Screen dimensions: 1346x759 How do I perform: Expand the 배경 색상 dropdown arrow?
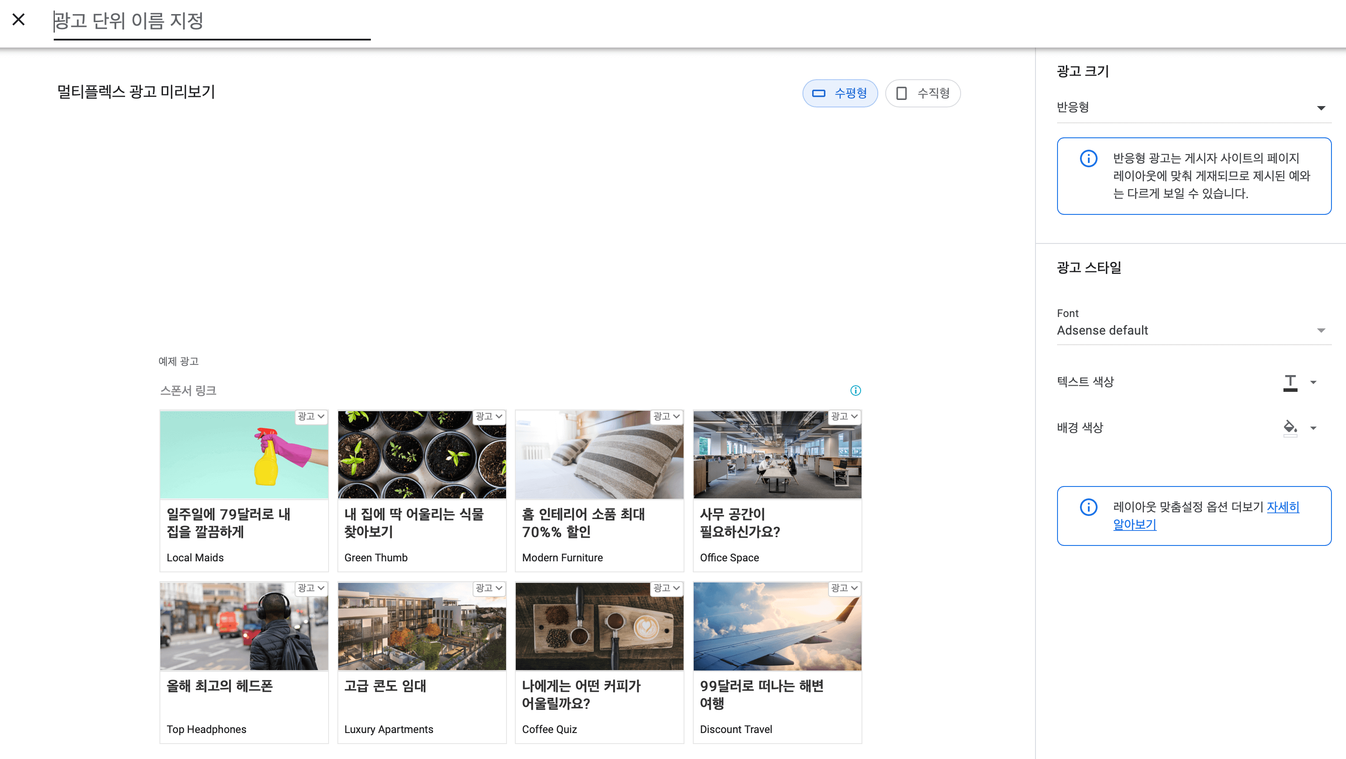pos(1313,428)
